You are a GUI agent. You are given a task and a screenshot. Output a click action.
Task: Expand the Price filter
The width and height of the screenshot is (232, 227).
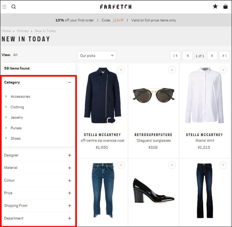click(70, 193)
